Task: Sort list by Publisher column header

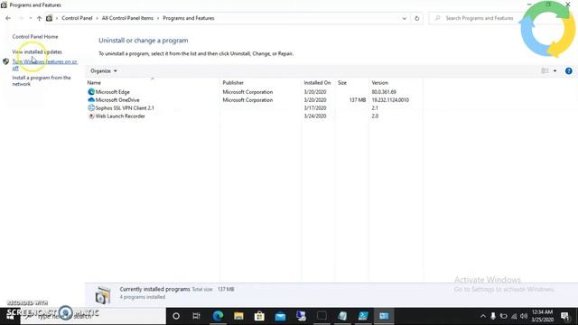Action: coord(233,82)
